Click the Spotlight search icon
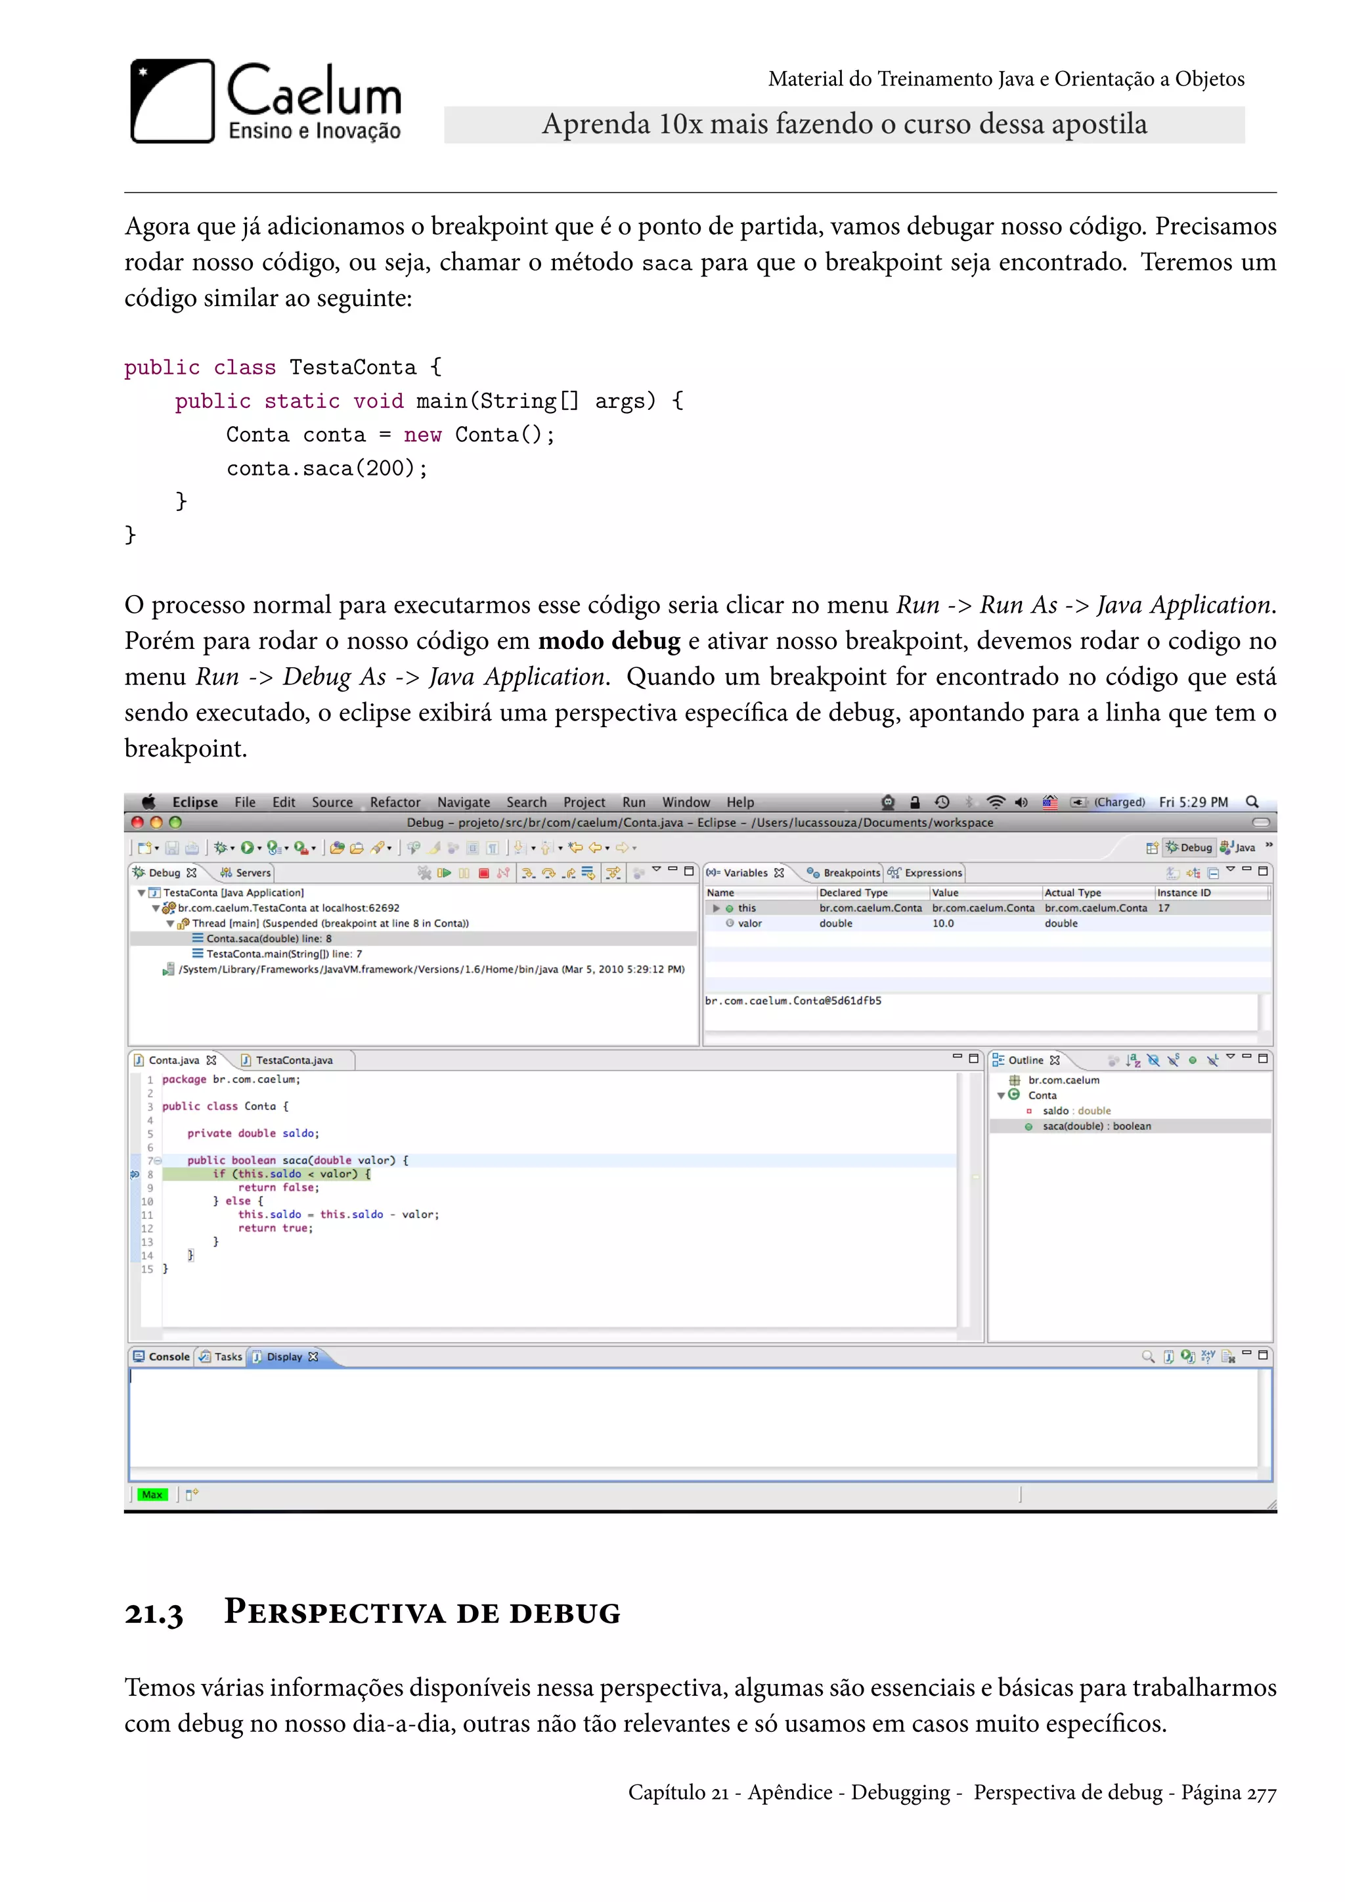Screen dimensions: 1345x1902 pyautogui.click(x=1252, y=802)
